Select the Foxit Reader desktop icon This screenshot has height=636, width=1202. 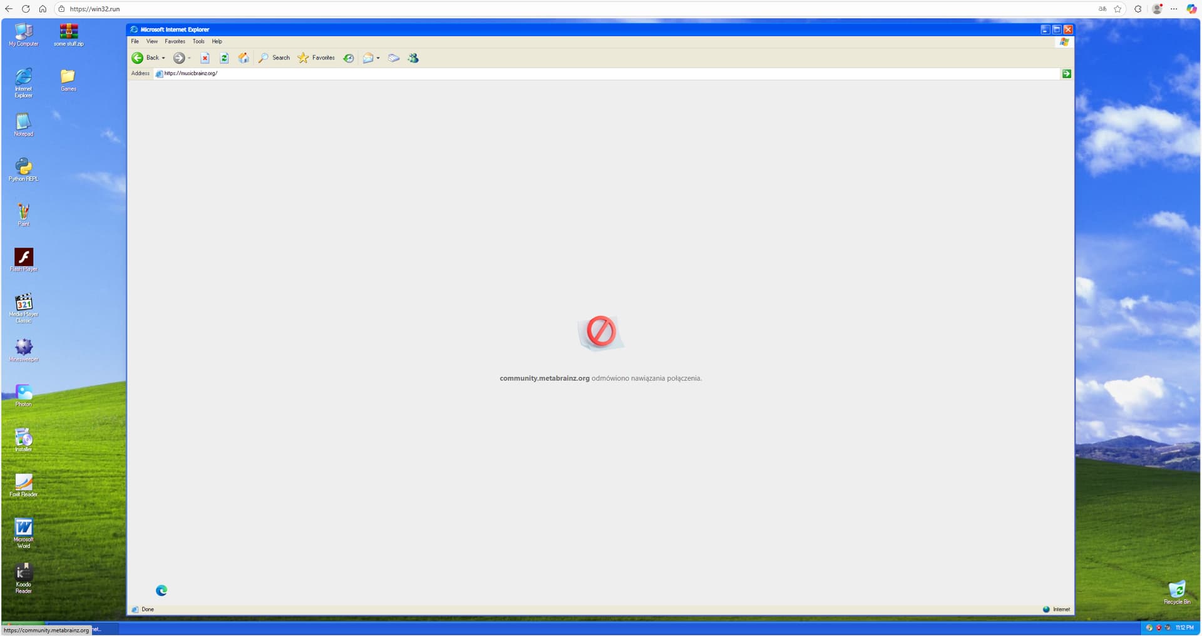pyautogui.click(x=24, y=485)
